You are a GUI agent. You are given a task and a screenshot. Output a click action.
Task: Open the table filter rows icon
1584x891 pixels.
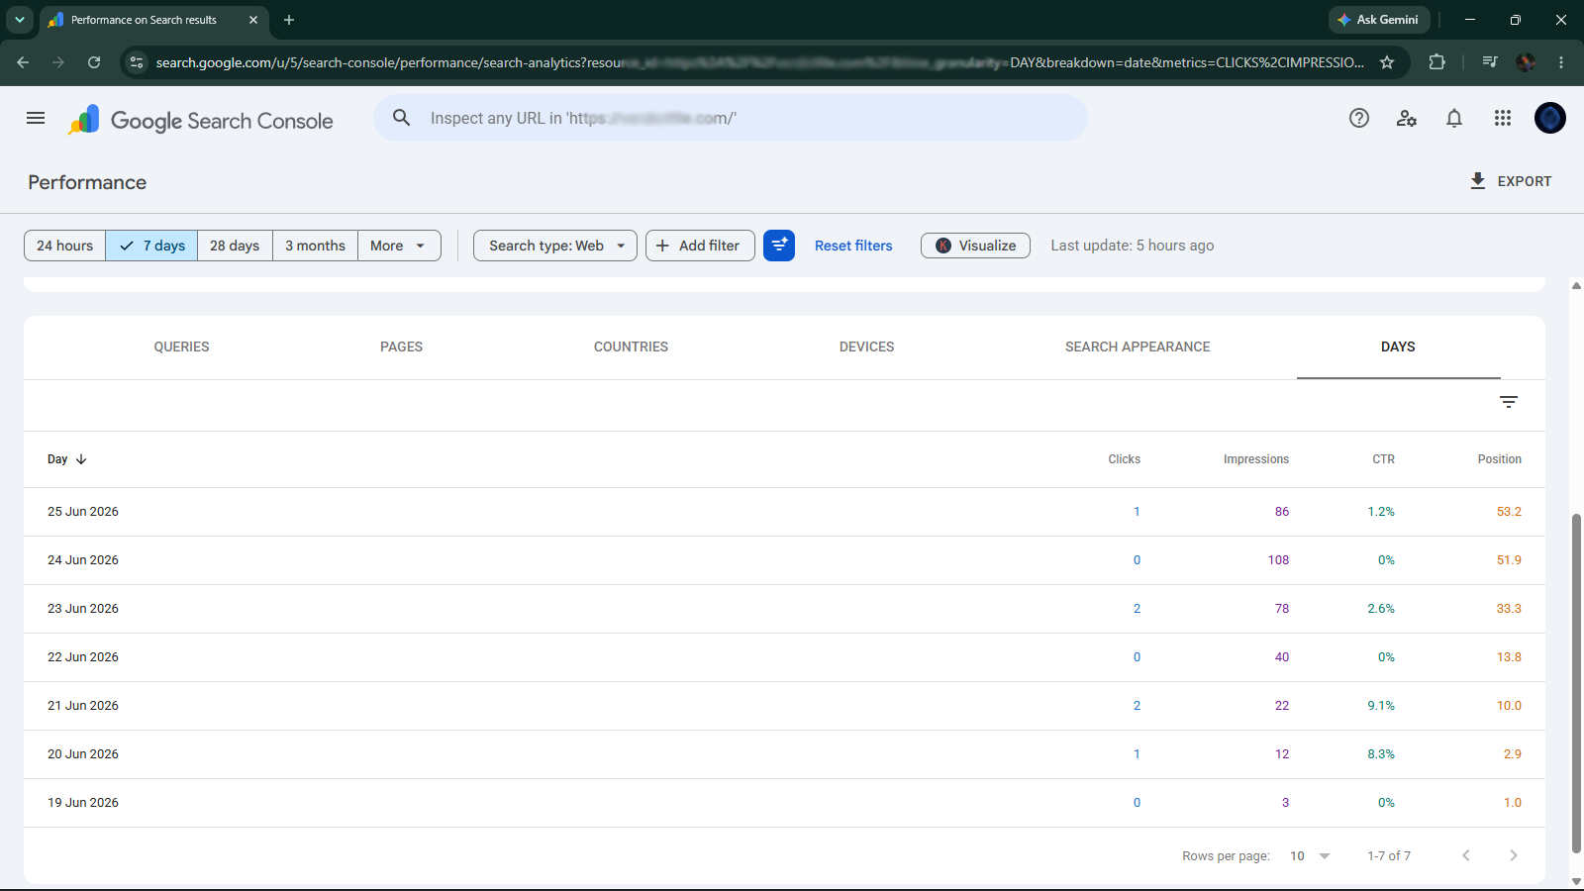[x=1509, y=402]
